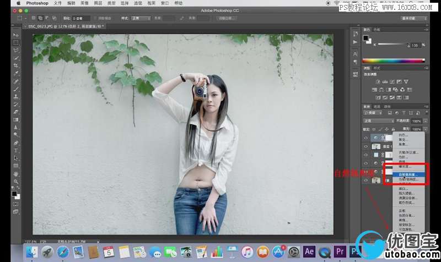Select the Eraser tool
441x262 pixels.
click(x=16, y=112)
